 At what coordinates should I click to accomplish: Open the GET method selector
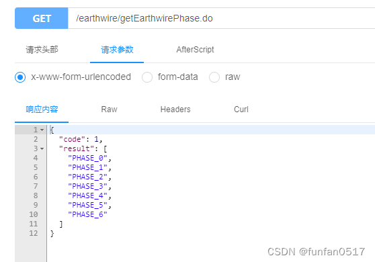42,18
